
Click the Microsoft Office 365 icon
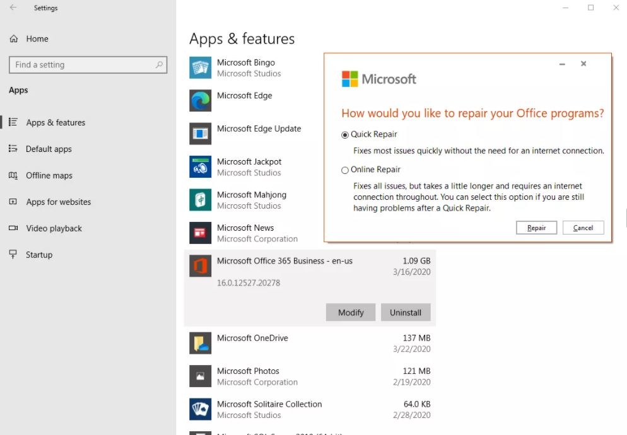[200, 266]
